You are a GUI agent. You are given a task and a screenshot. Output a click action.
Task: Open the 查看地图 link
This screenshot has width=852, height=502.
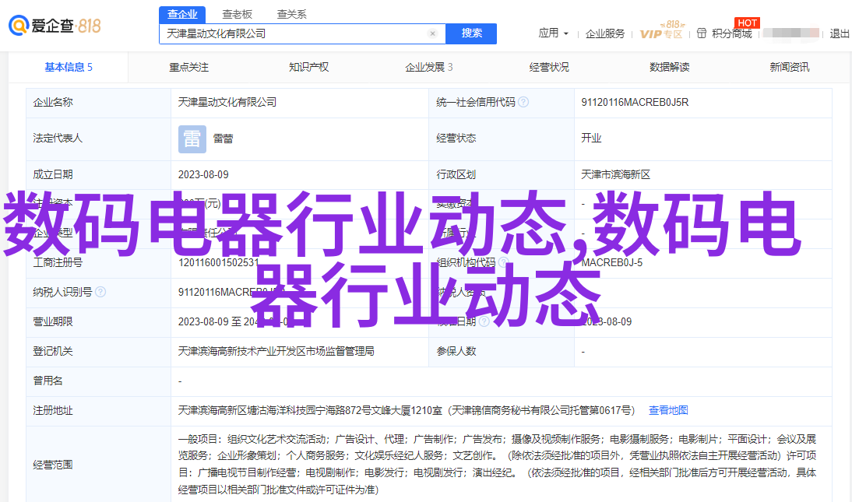(668, 410)
